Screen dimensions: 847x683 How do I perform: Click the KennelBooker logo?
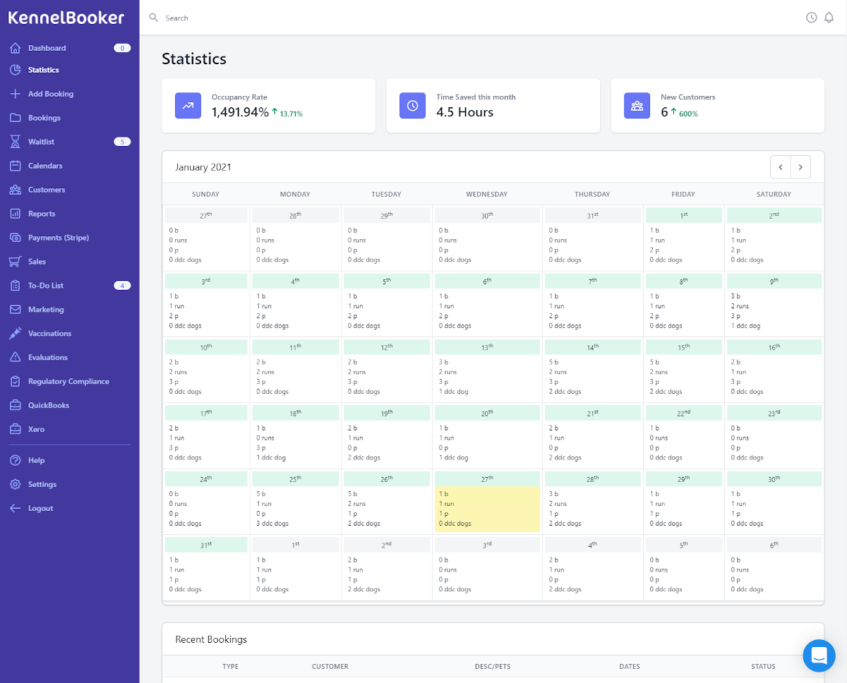(66, 18)
